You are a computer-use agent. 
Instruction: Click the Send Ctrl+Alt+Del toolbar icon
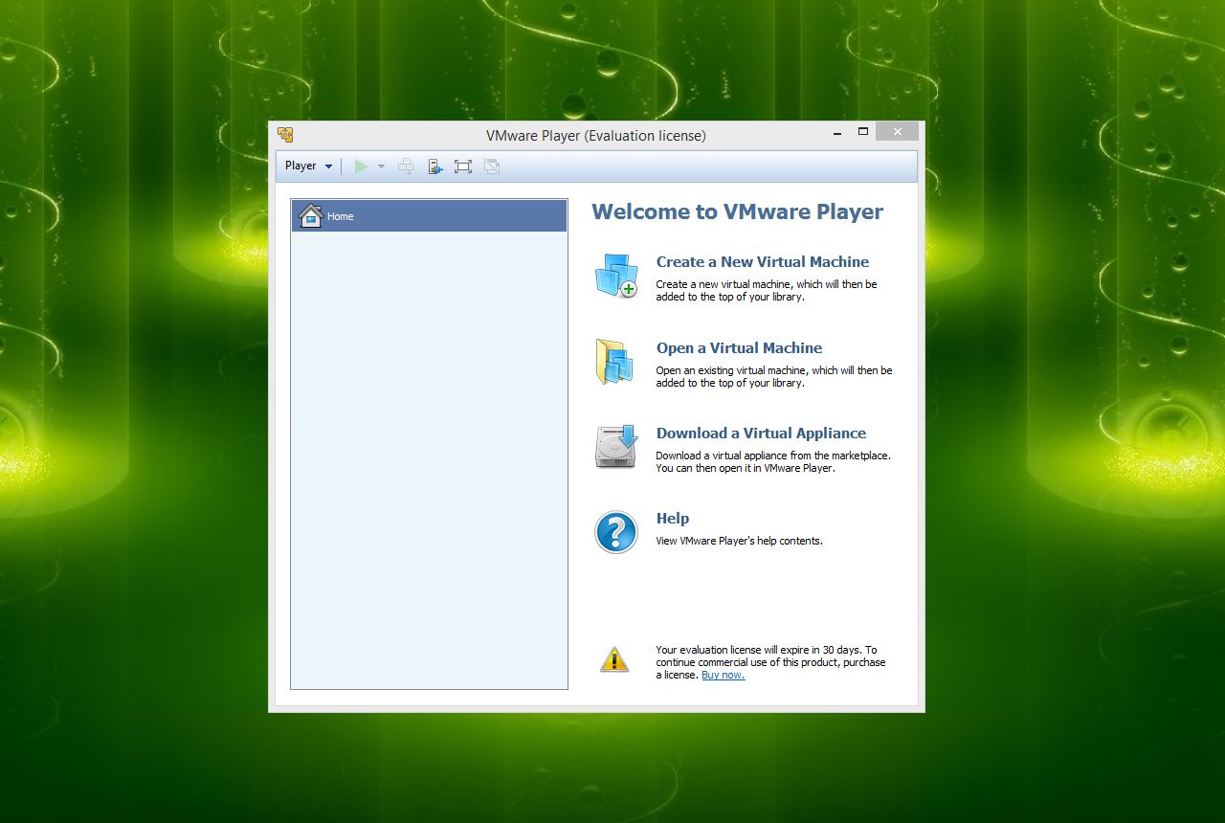click(406, 167)
